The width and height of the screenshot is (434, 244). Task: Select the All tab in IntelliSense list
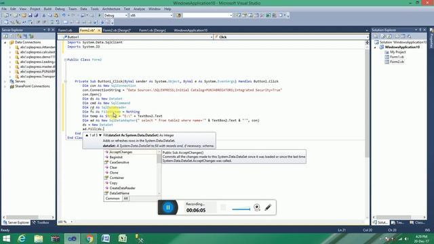[x=125, y=199]
